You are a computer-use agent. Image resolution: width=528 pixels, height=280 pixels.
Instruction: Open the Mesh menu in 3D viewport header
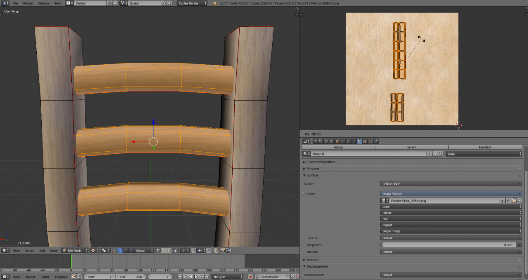coord(54,250)
